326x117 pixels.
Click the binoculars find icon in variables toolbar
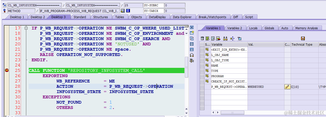226,38
